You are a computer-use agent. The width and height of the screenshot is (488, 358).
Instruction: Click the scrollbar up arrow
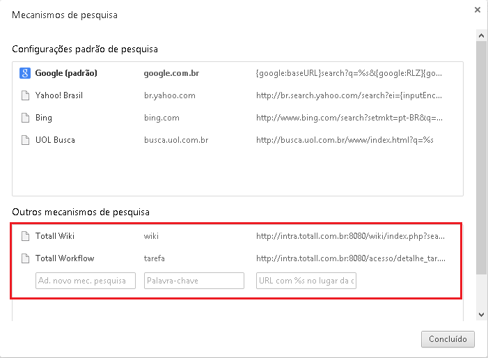click(x=481, y=36)
